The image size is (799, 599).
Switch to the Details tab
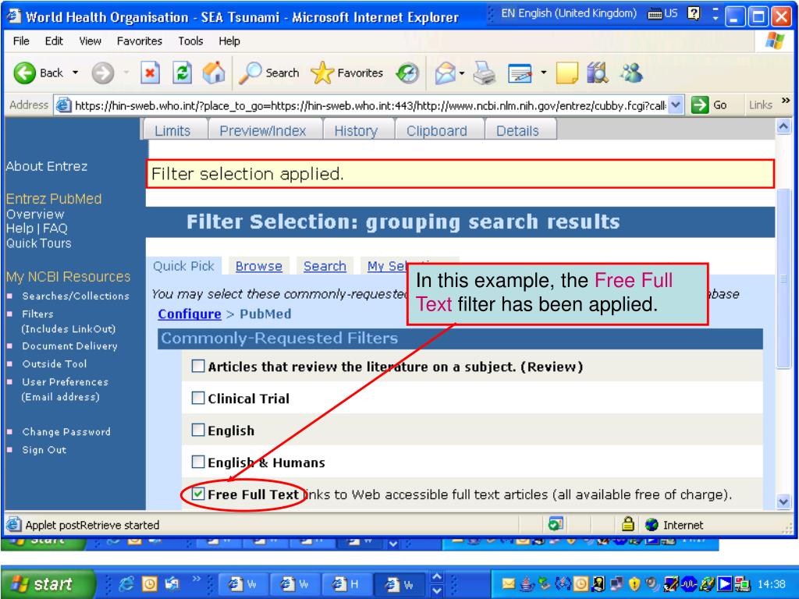pos(517,131)
